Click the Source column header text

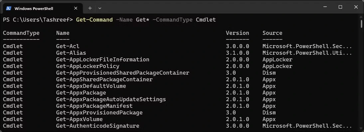pyautogui.click(x=272, y=33)
